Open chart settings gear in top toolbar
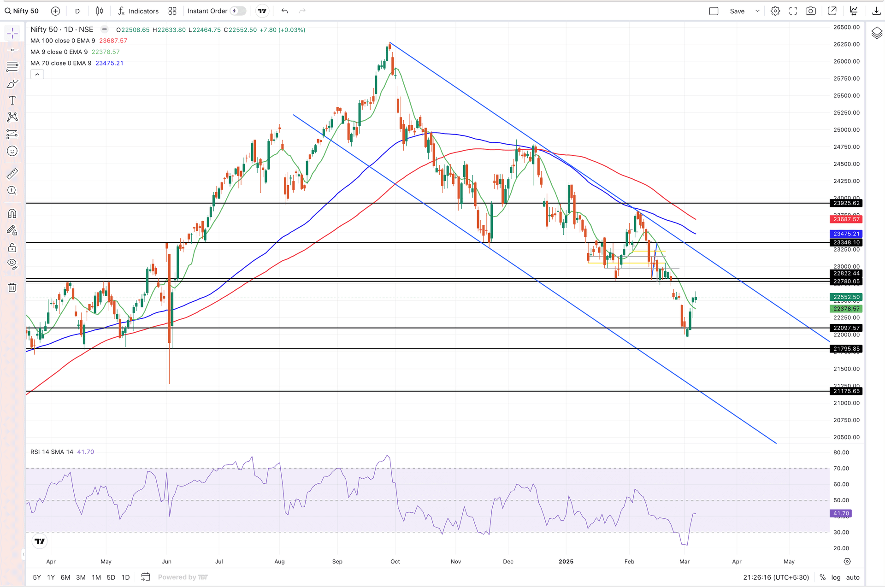The height and width of the screenshot is (587, 885). coord(775,11)
